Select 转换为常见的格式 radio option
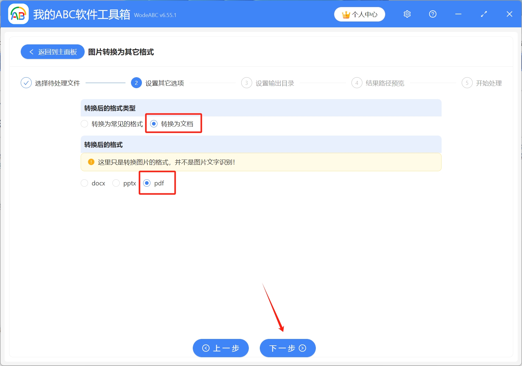Viewport: 522px width, 366px height. [x=112, y=124]
